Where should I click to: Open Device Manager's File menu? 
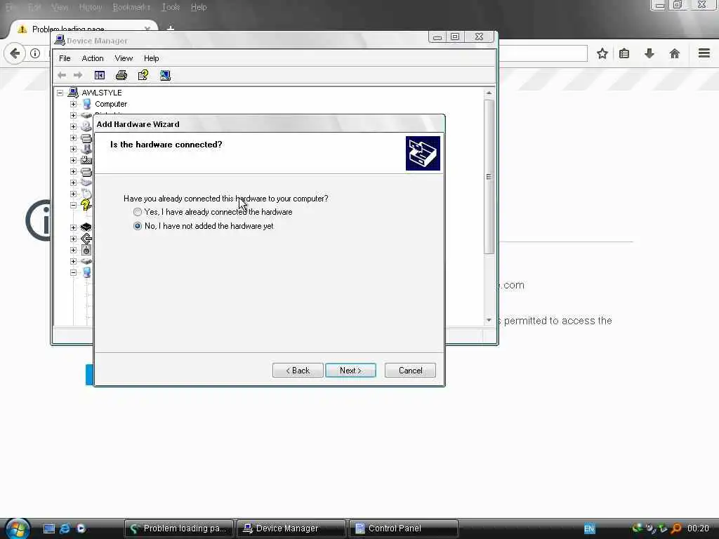tap(65, 58)
